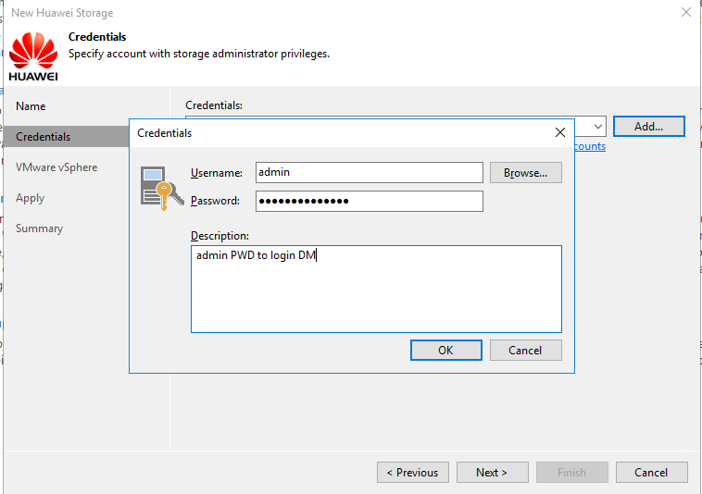
Task: Proceed with the Next button
Action: [x=493, y=473]
